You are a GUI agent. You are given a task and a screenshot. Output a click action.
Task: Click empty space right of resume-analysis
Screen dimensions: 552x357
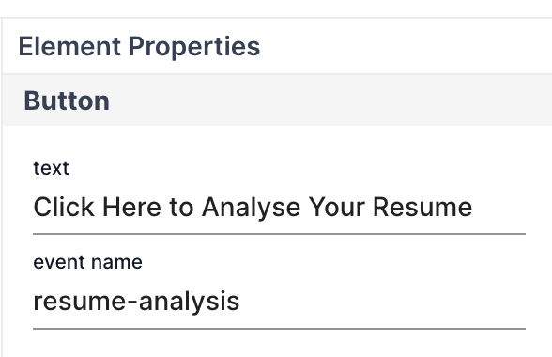click(x=382, y=302)
